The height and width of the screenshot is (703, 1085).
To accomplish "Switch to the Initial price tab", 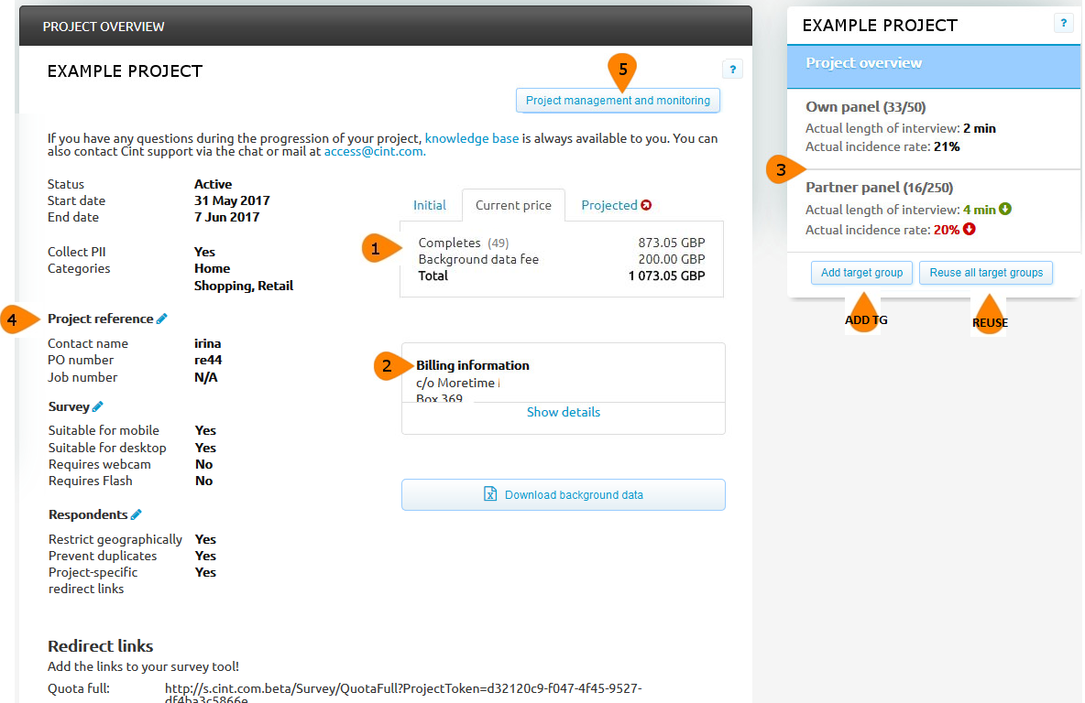I will [x=430, y=205].
